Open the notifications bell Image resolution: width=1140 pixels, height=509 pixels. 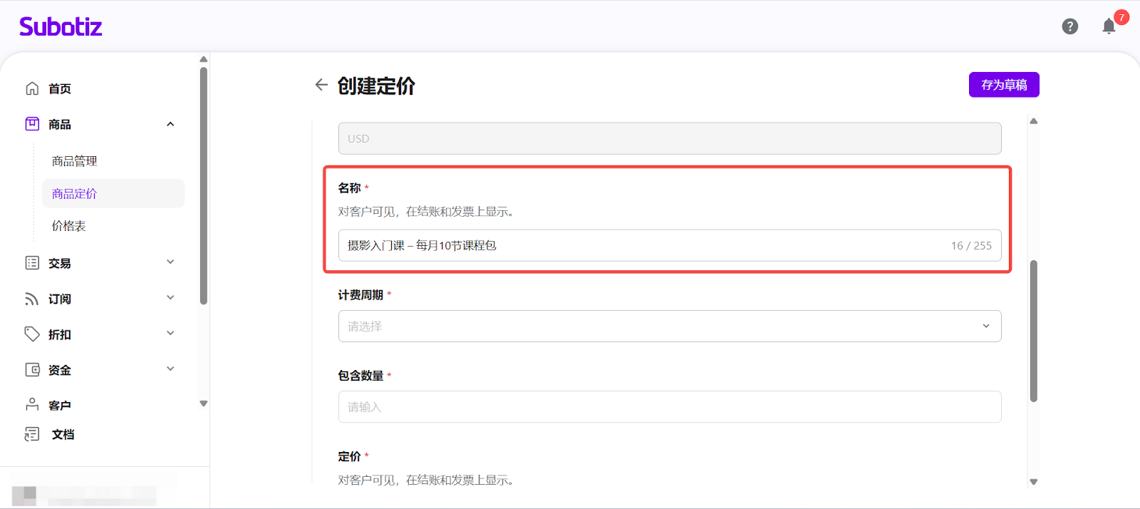pyautogui.click(x=1109, y=27)
